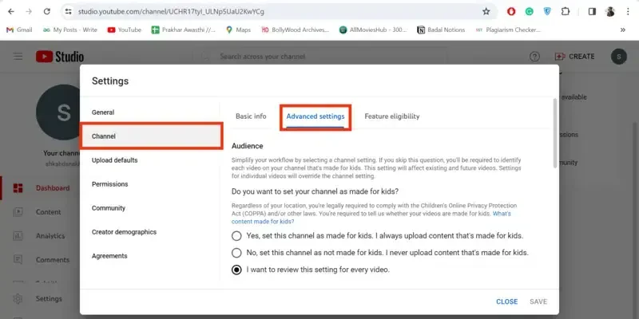Open the Plagiarism Checker bookmark
This screenshot has width=639, height=319.
(x=508, y=30)
